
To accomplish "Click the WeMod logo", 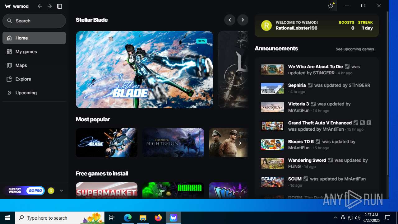I will pos(16,6).
